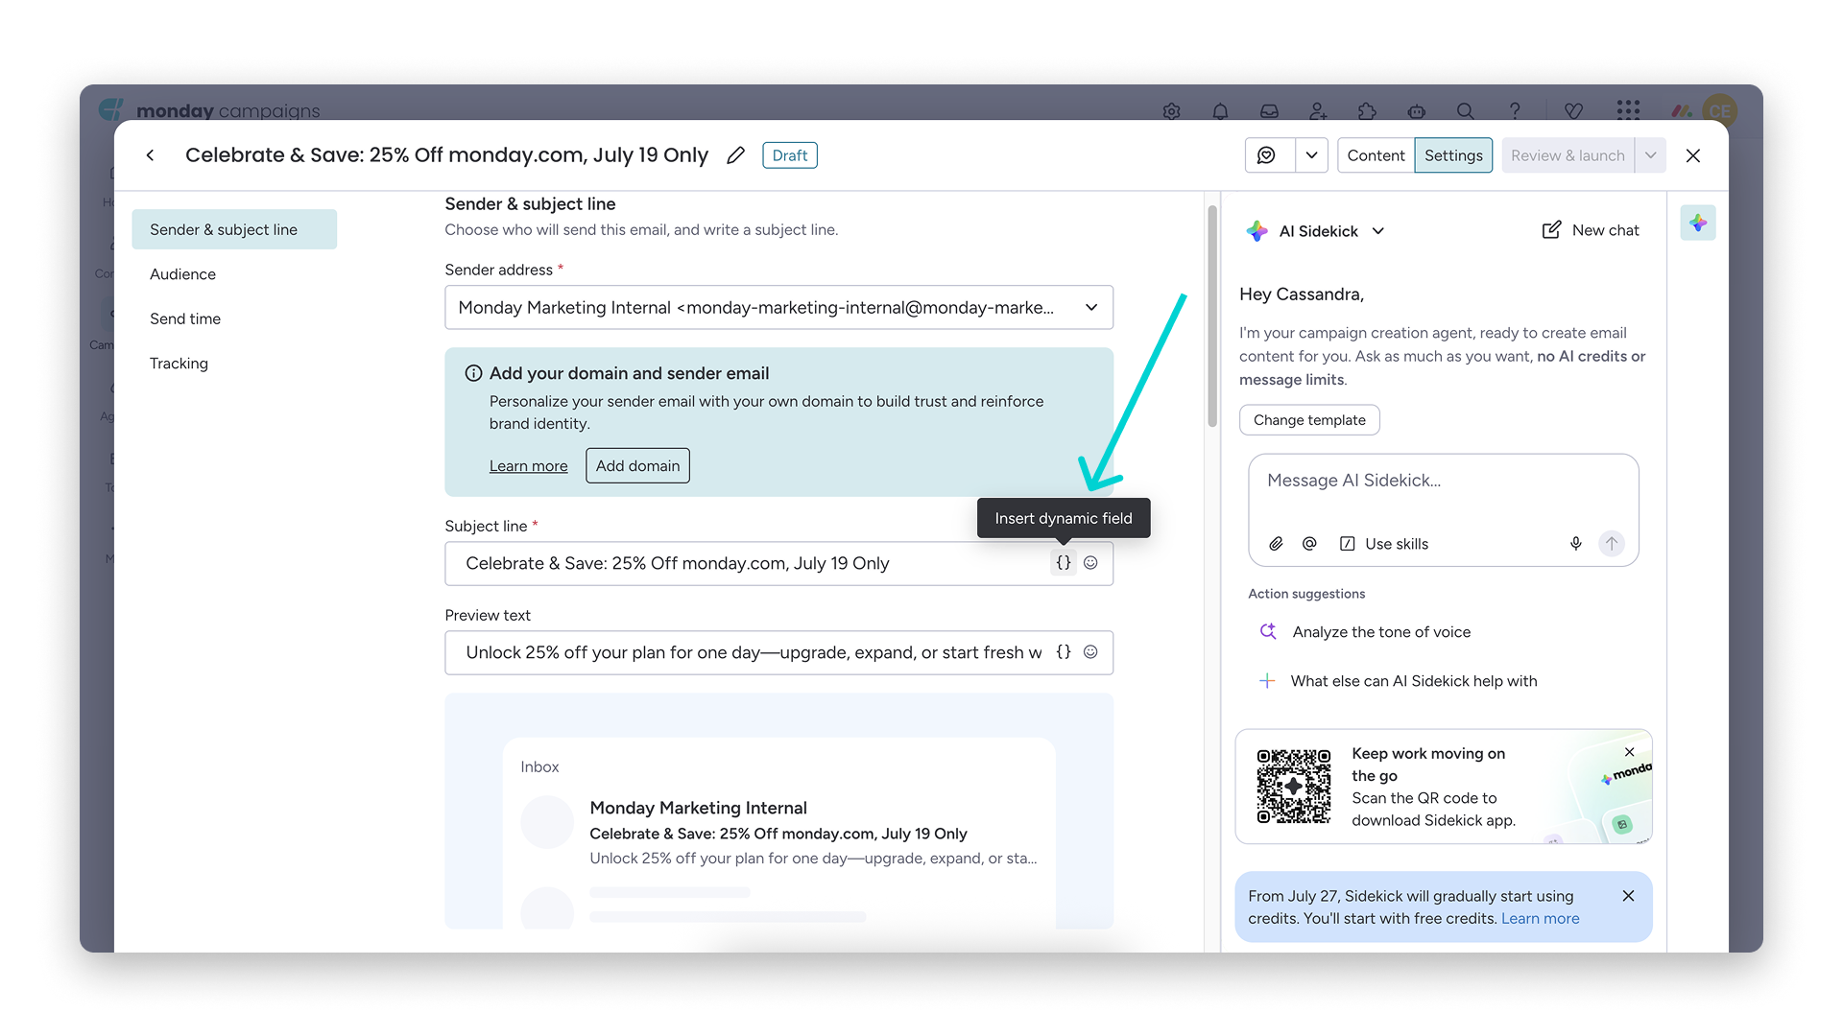Click Change template button

click(x=1309, y=420)
